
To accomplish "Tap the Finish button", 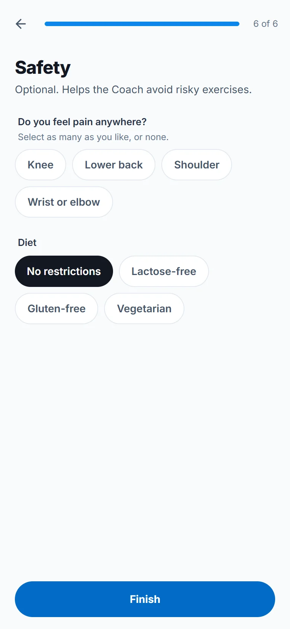I will coord(145,599).
